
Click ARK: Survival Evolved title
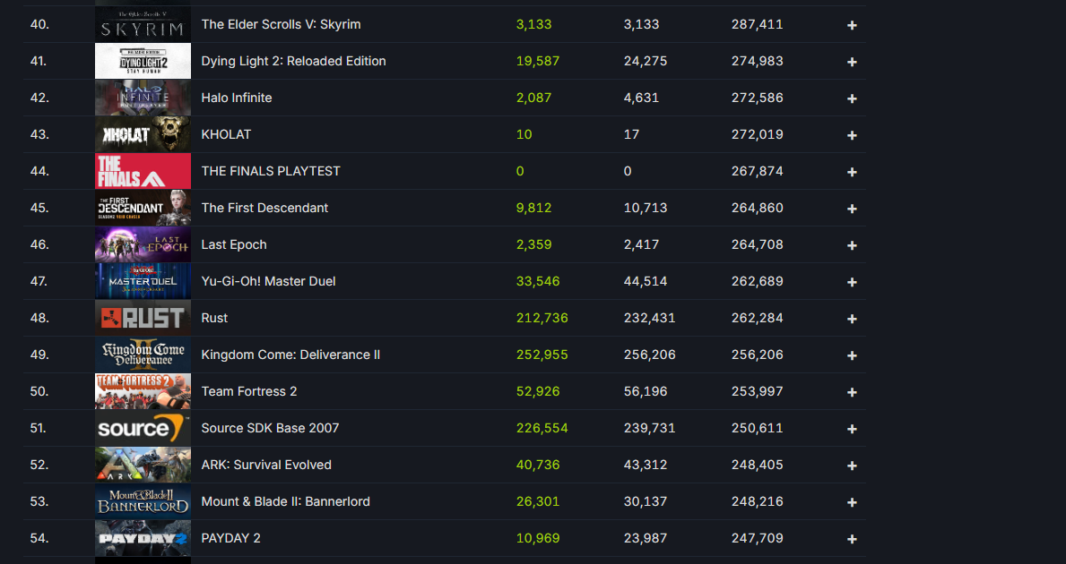[266, 465]
